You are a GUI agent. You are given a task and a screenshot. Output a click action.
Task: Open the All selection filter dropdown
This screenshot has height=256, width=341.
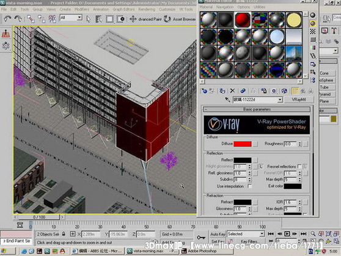[x=79, y=17]
